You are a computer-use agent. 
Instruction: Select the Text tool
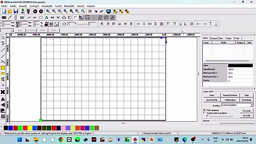(x=3, y=79)
